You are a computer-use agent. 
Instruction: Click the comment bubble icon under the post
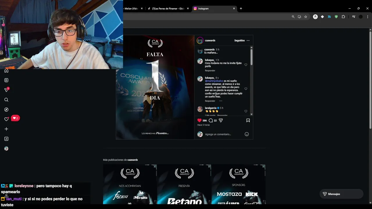coord(211,120)
